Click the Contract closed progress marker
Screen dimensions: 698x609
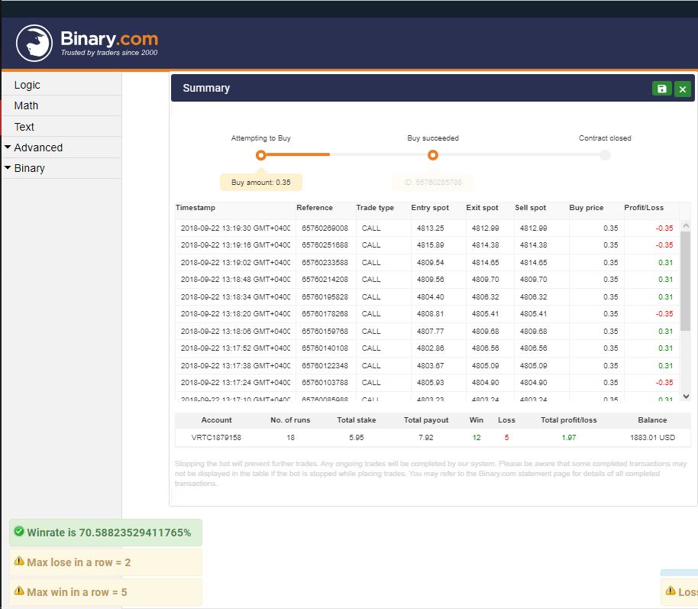(x=605, y=155)
